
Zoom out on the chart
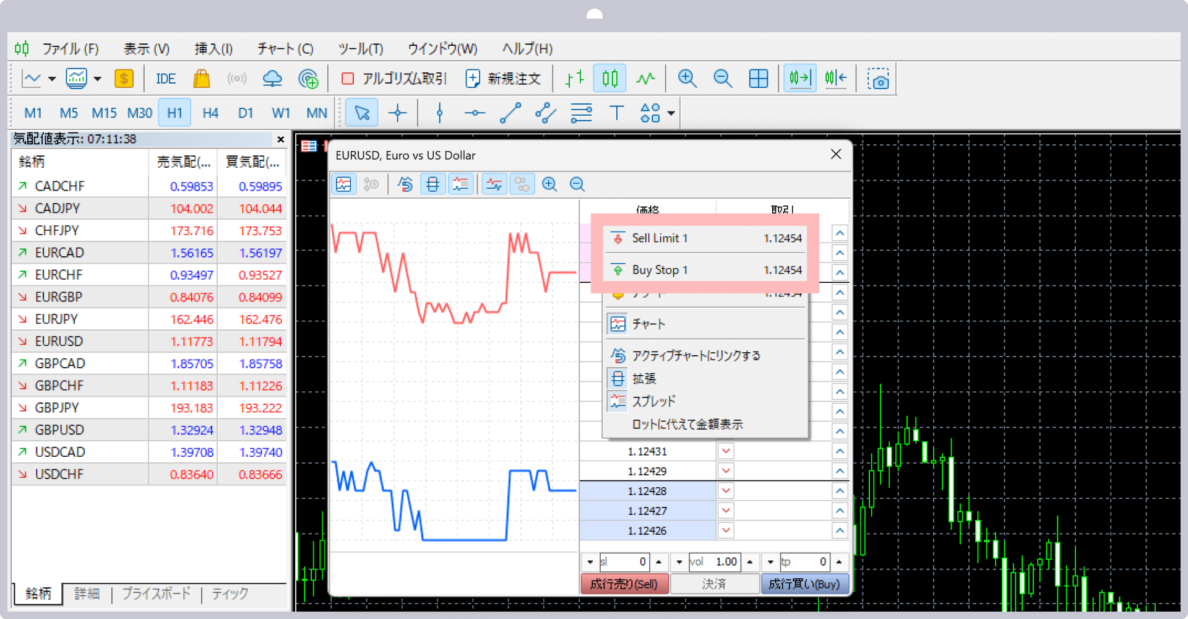coord(722,78)
